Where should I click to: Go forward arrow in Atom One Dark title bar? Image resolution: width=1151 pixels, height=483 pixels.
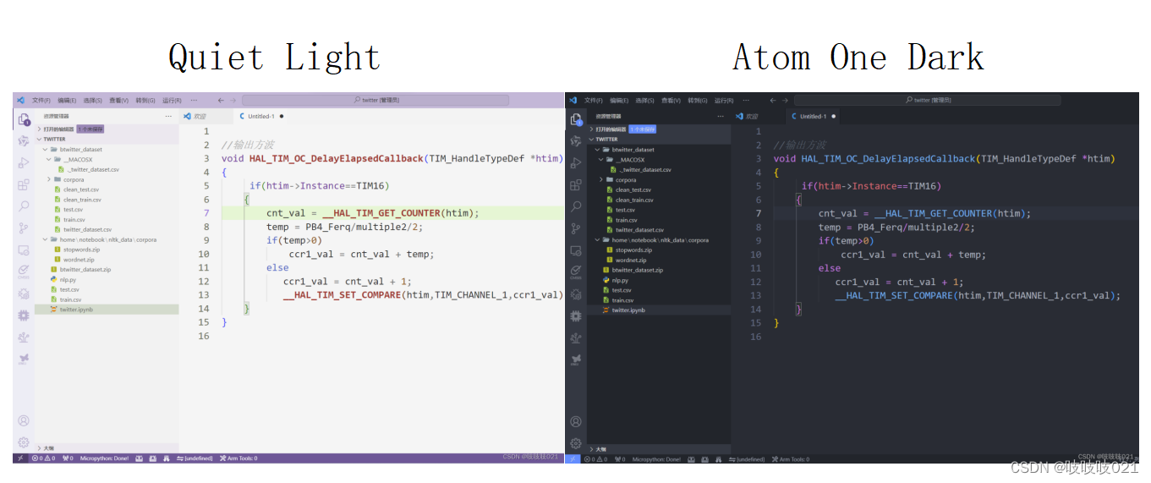pos(785,100)
